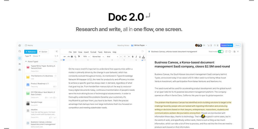Open the Format menu
This screenshot has width=258, height=129.
tap(93, 52)
